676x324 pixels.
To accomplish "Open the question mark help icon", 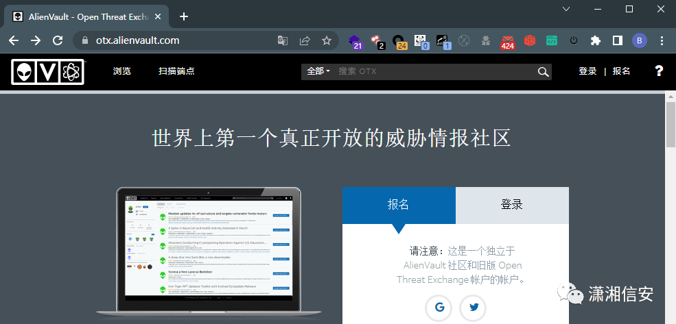I will tap(659, 71).
